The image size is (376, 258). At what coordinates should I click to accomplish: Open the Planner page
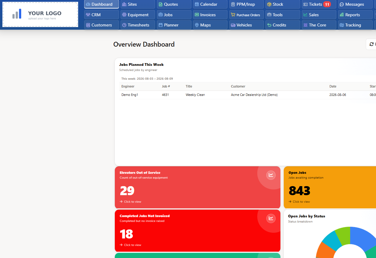[174, 25]
